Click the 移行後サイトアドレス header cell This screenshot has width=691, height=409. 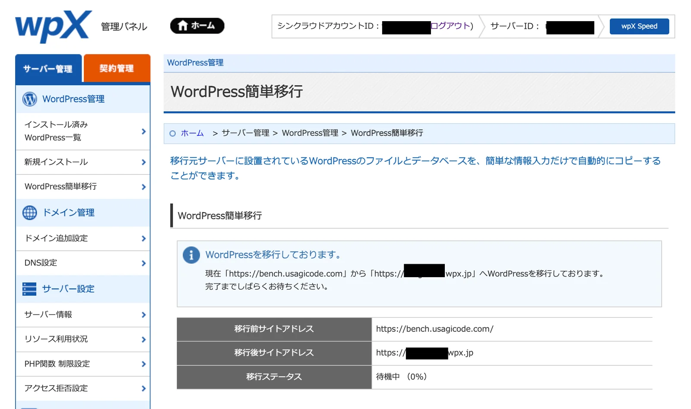(x=274, y=353)
